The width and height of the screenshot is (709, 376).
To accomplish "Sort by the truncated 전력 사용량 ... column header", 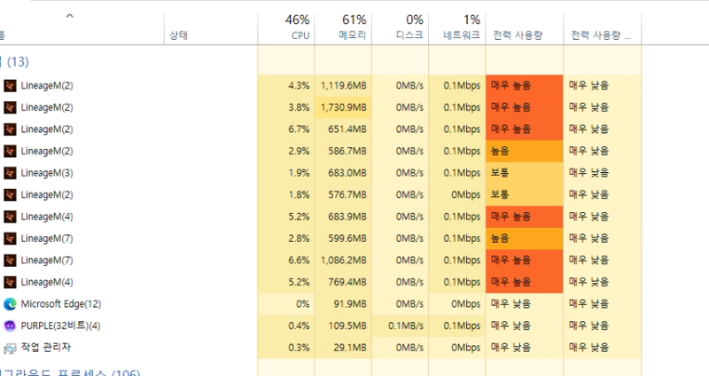I will click(603, 28).
